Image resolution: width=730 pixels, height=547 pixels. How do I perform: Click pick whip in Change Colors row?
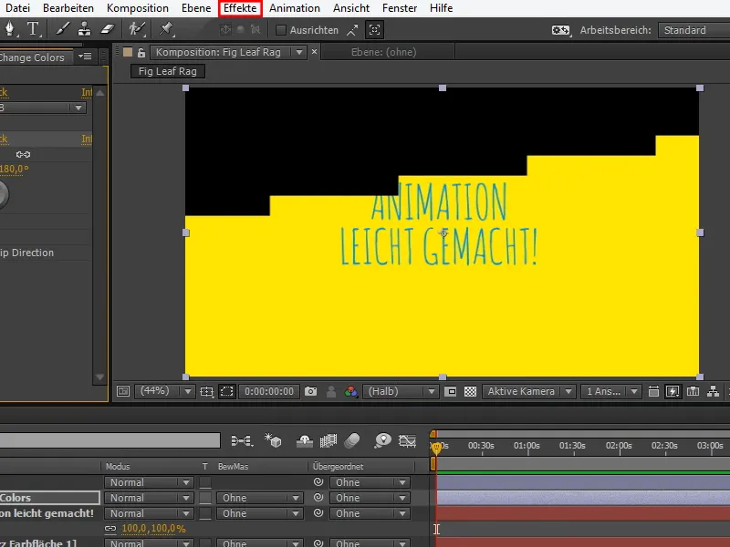[318, 498]
